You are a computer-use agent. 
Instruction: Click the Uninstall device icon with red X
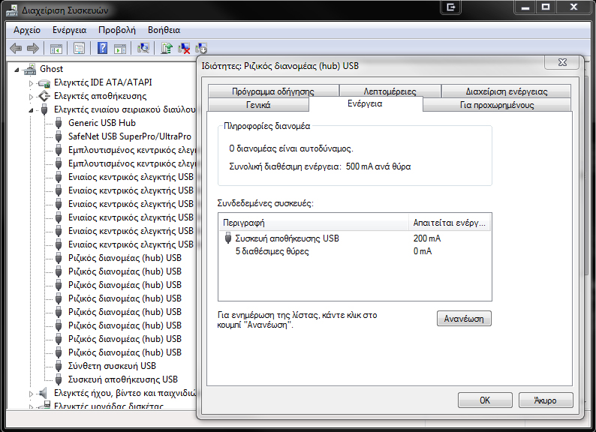click(184, 49)
